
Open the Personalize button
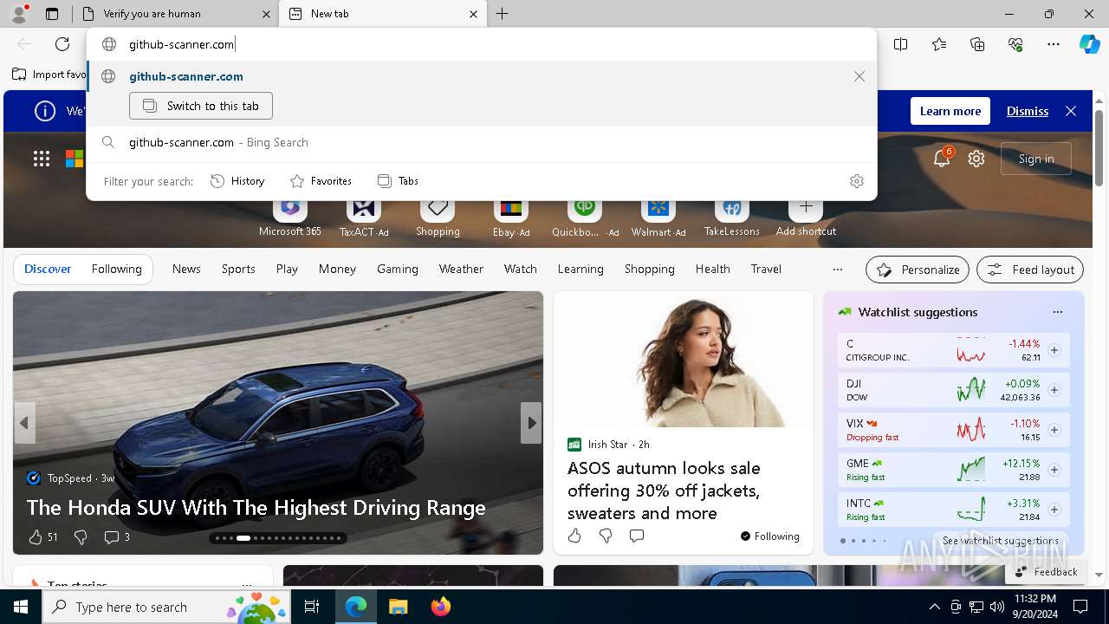(x=918, y=270)
